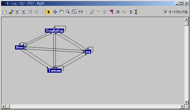Click the transition query icon with yellow question mark
The image size is (190, 110).
pos(137,12)
